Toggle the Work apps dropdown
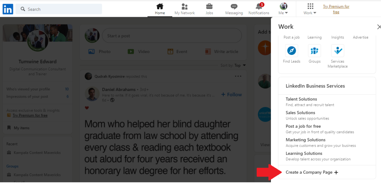 310,9
